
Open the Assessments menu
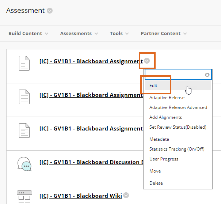(x=79, y=33)
